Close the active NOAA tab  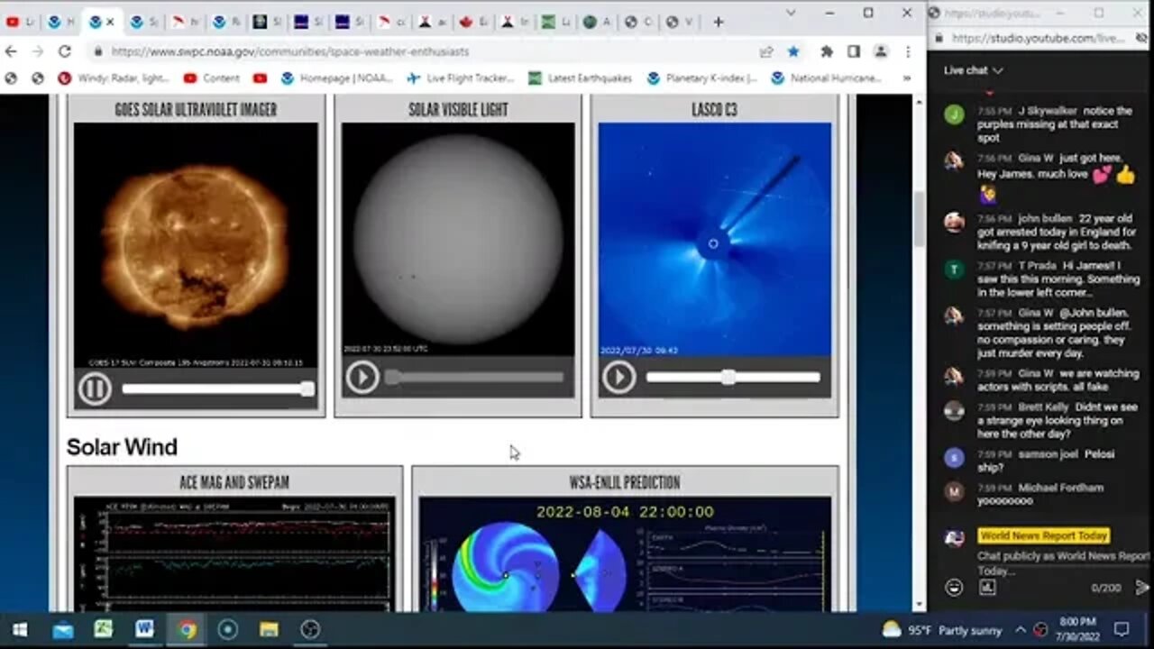(x=111, y=22)
